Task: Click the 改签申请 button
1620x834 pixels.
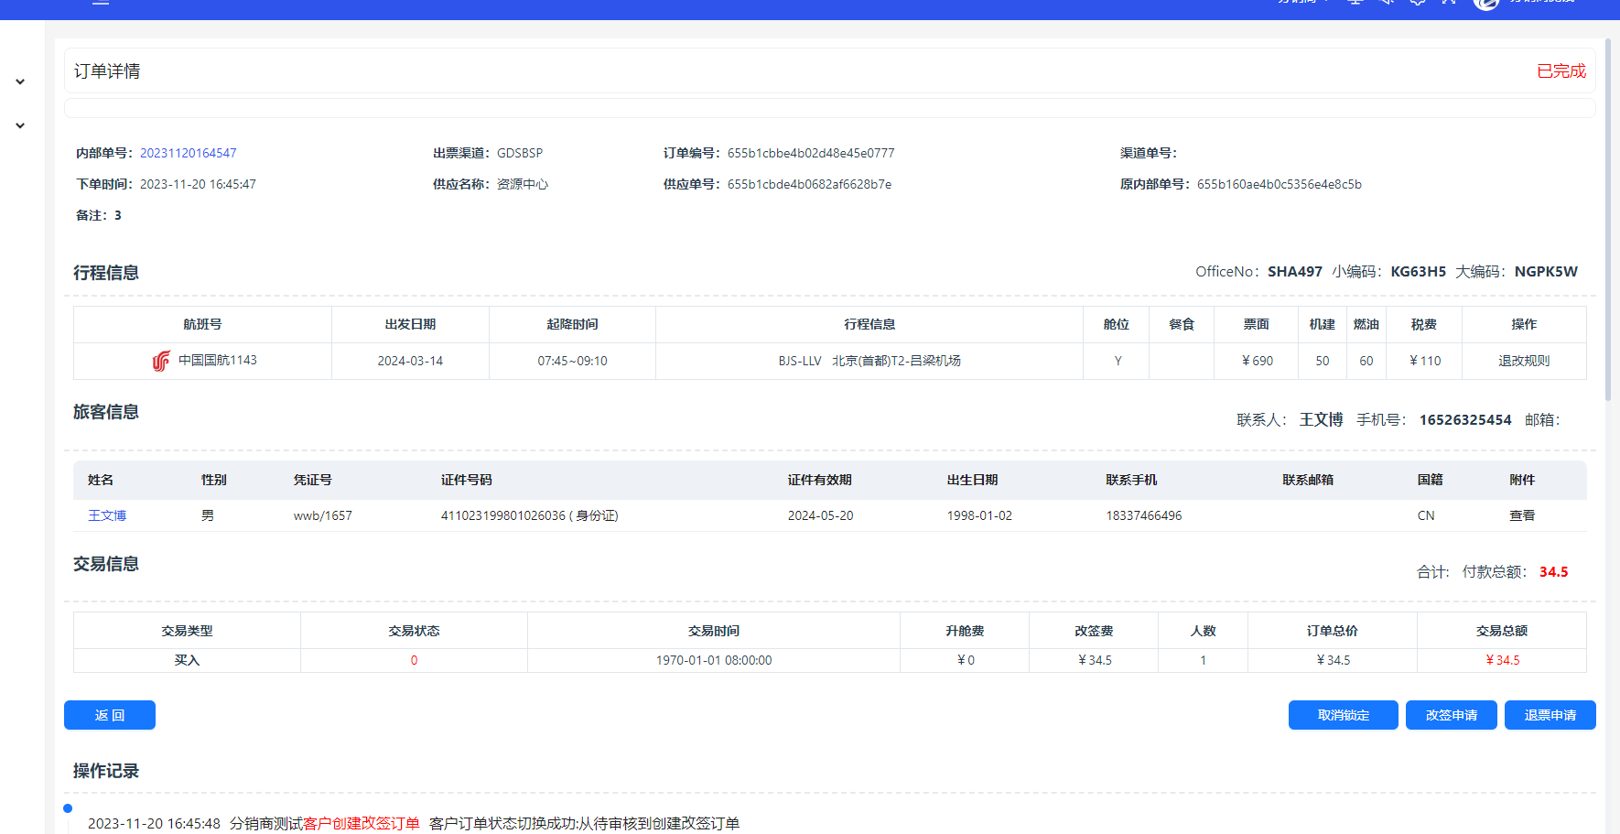Action: coord(1451,715)
